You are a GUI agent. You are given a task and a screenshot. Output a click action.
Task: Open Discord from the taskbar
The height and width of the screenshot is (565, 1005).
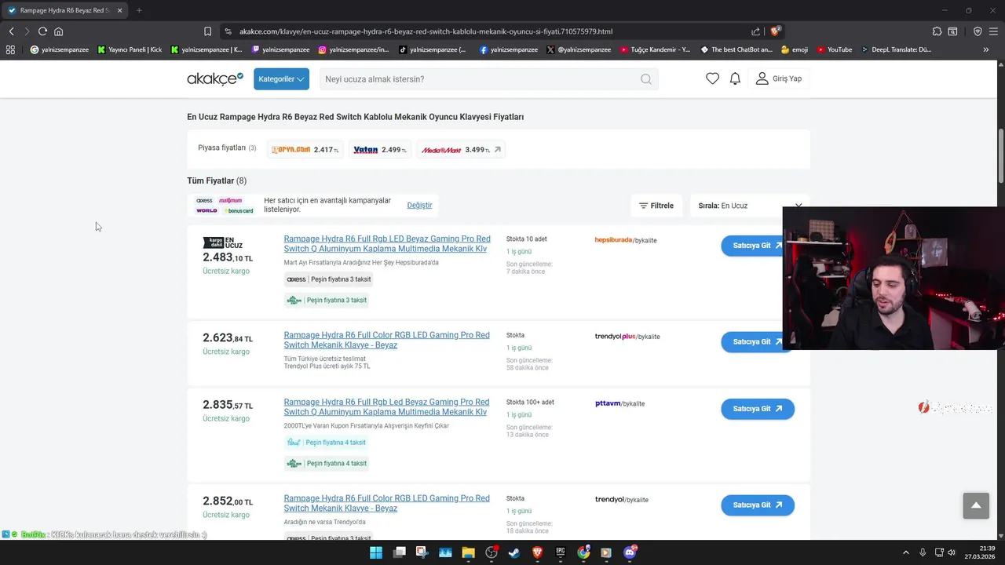[630, 552]
